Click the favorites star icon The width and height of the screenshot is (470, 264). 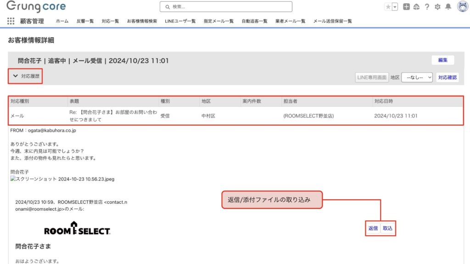pyautogui.click(x=388, y=7)
